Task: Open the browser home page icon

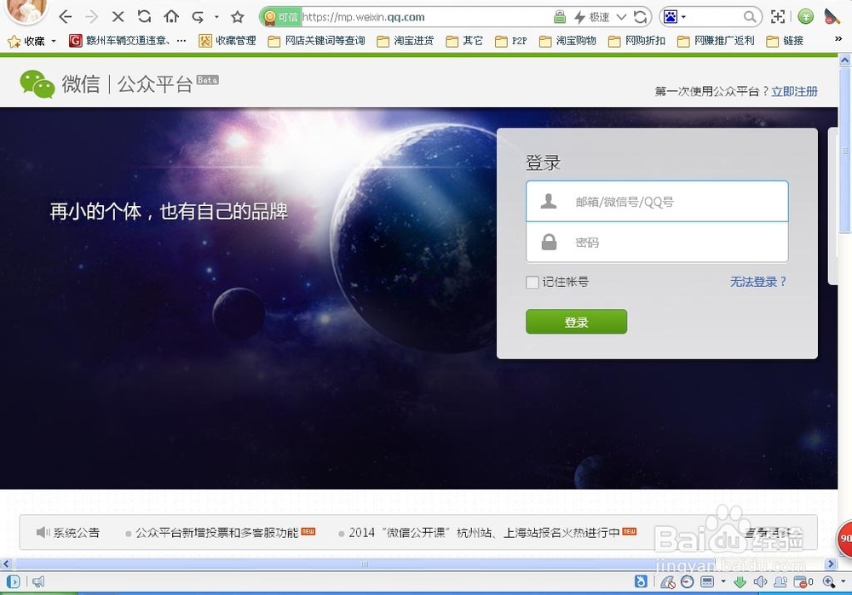Action: click(171, 17)
